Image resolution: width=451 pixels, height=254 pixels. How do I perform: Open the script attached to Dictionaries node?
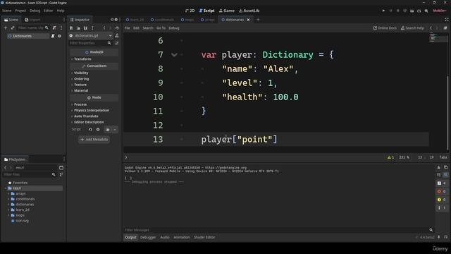pos(53,36)
